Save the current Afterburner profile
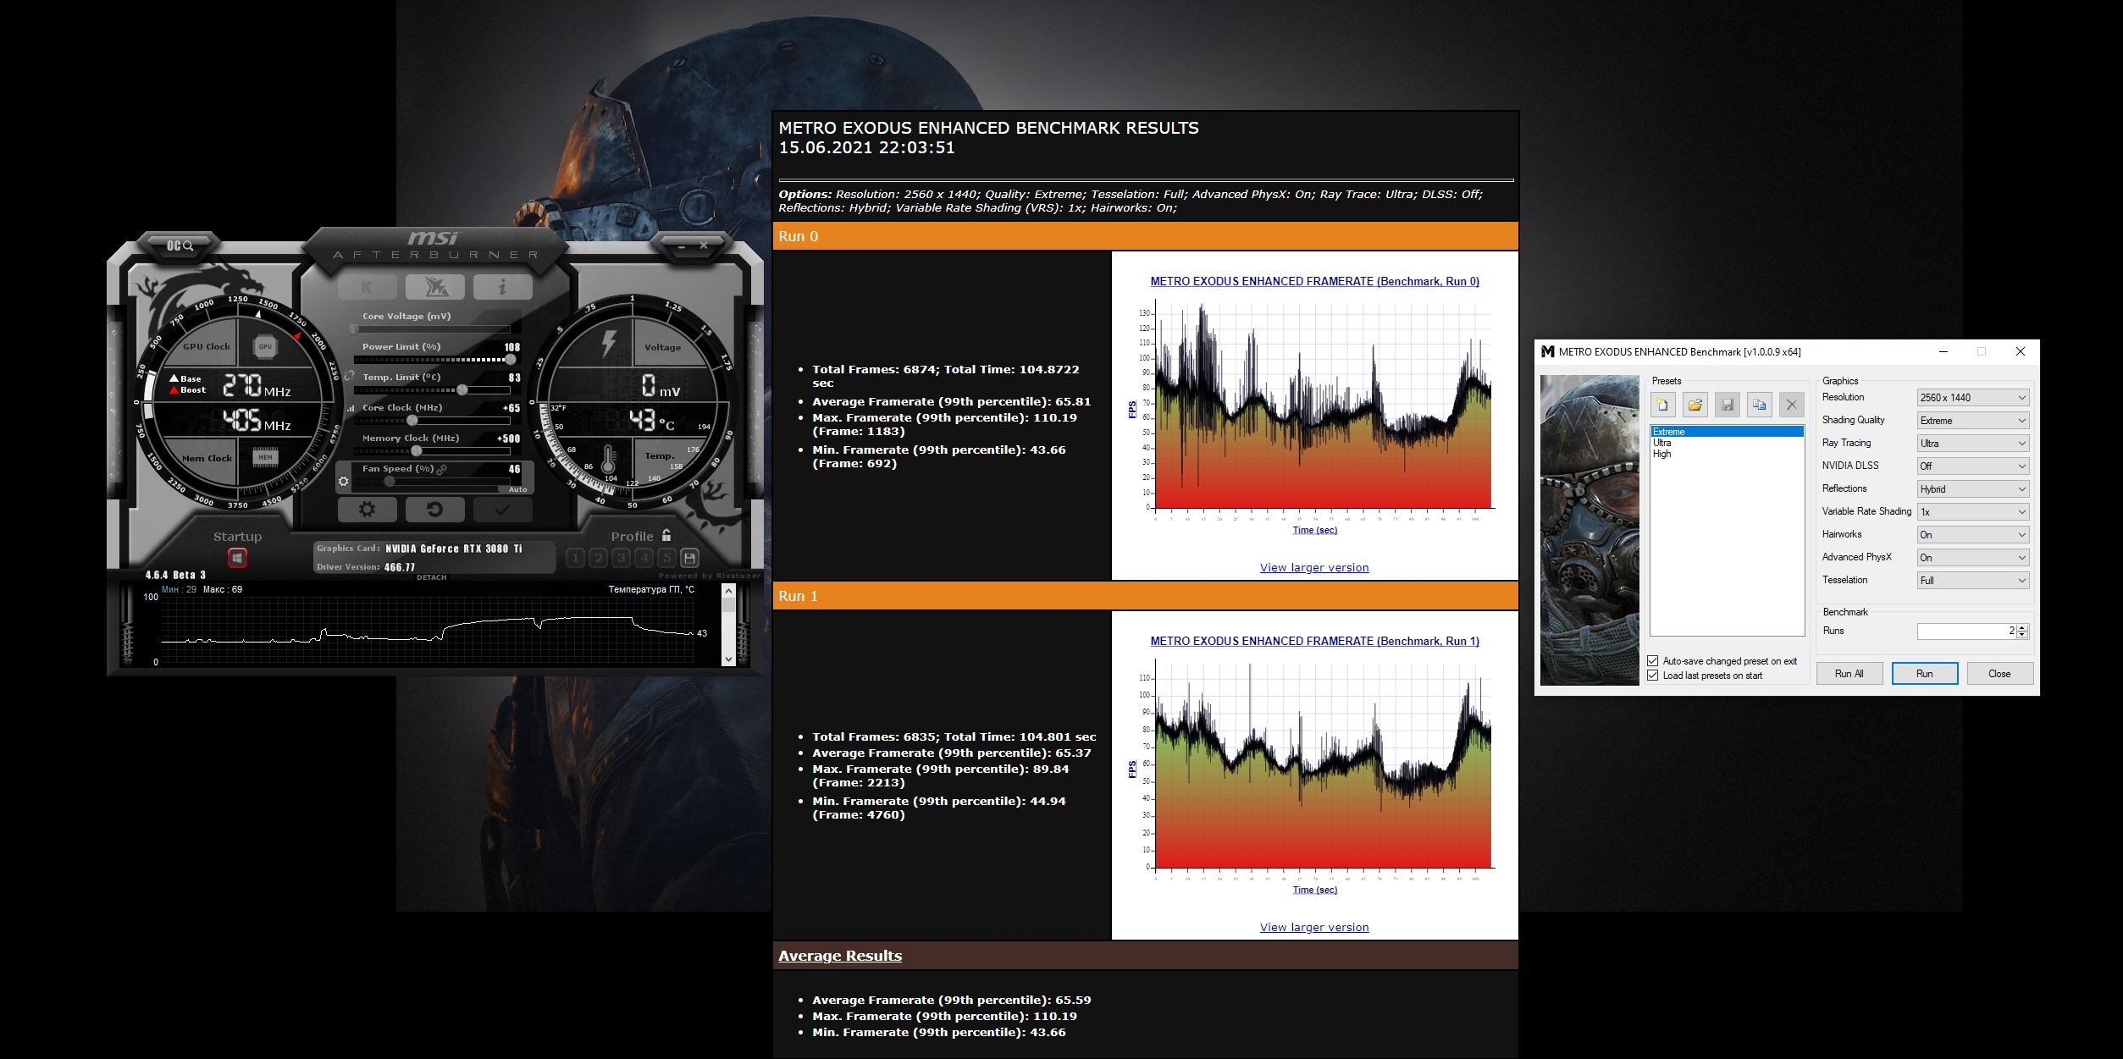This screenshot has height=1059, width=2123. click(x=689, y=558)
